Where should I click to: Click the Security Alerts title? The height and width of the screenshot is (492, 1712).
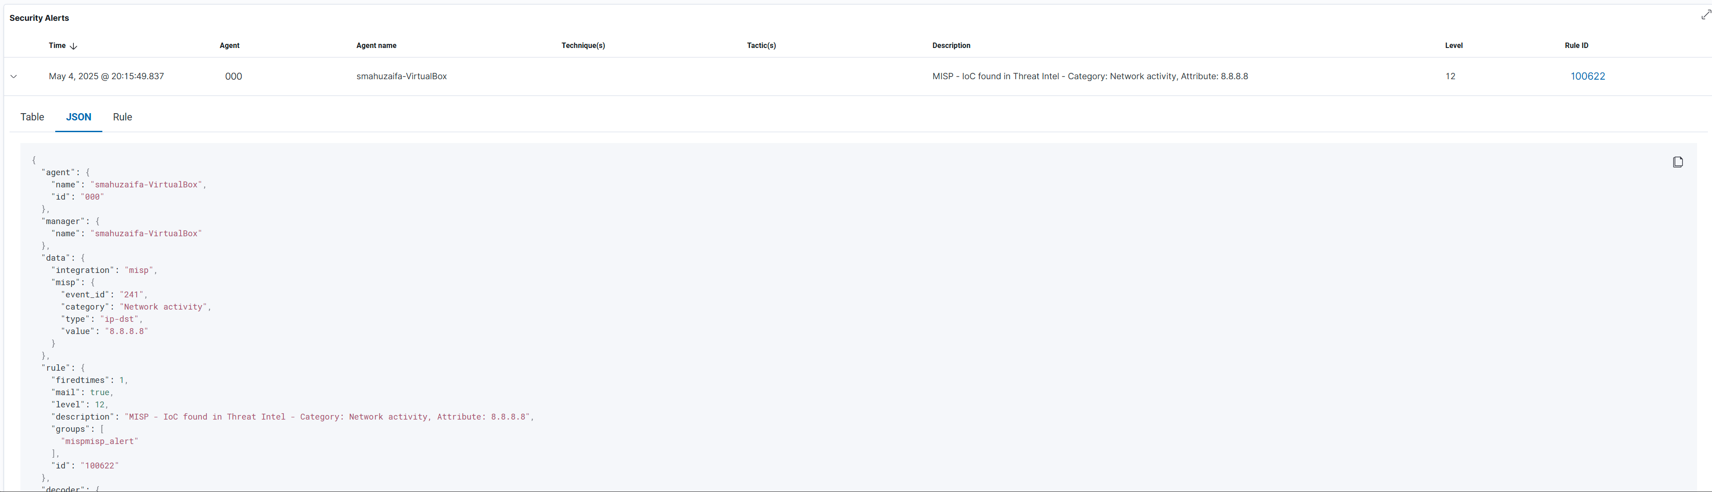(x=39, y=18)
